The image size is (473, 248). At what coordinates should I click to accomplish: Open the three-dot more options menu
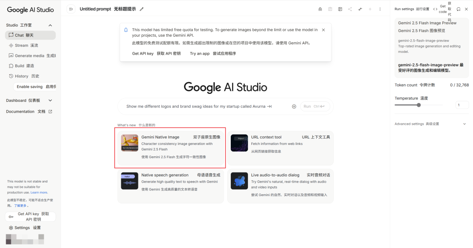click(380, 9)
